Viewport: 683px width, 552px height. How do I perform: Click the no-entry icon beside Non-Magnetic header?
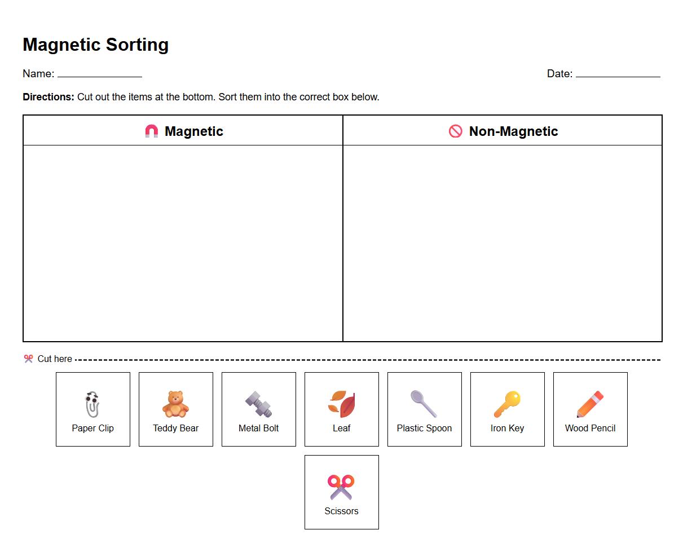(x=456, y=130)
